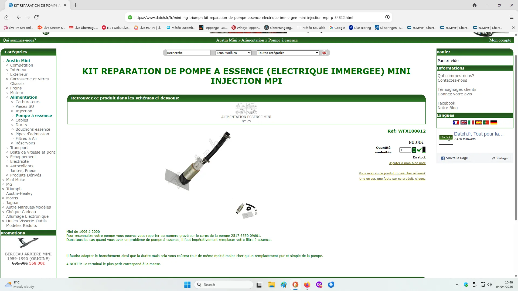The image size is (518, 291).
Task: Click the add-to-cart shopping cart icon
Action: [x=419, y=150]
